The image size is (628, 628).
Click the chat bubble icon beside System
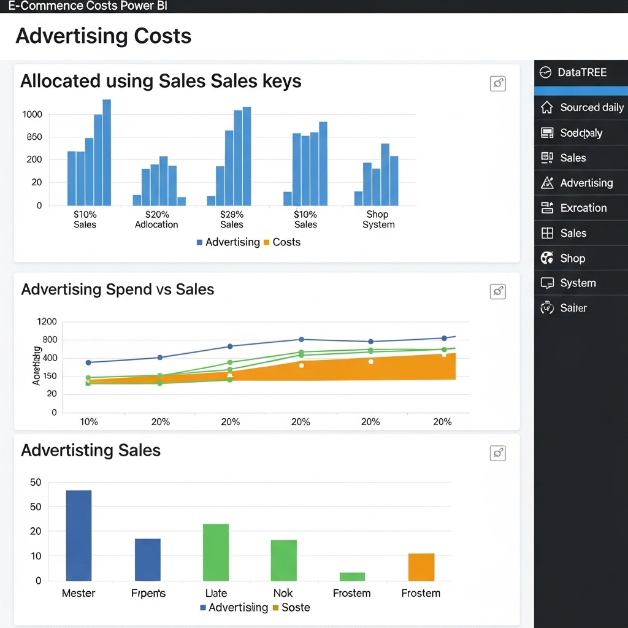[x=547, y=283]
